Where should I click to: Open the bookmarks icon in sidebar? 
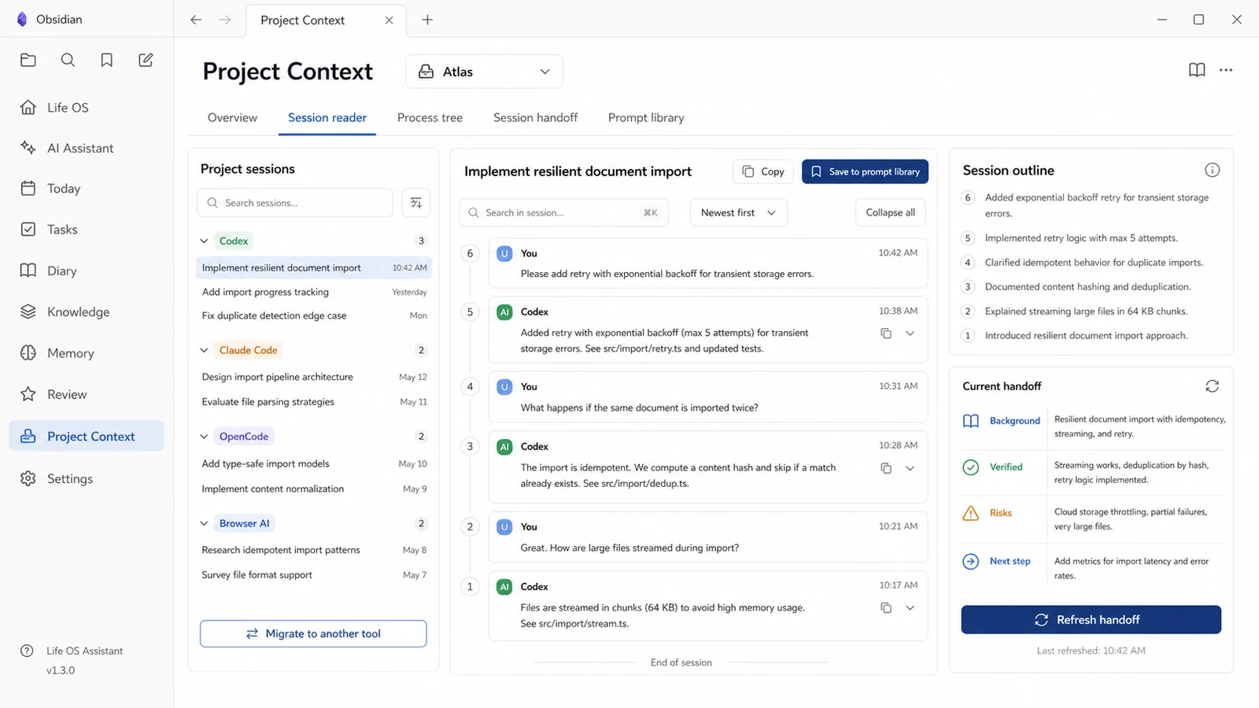pos(107,60)
